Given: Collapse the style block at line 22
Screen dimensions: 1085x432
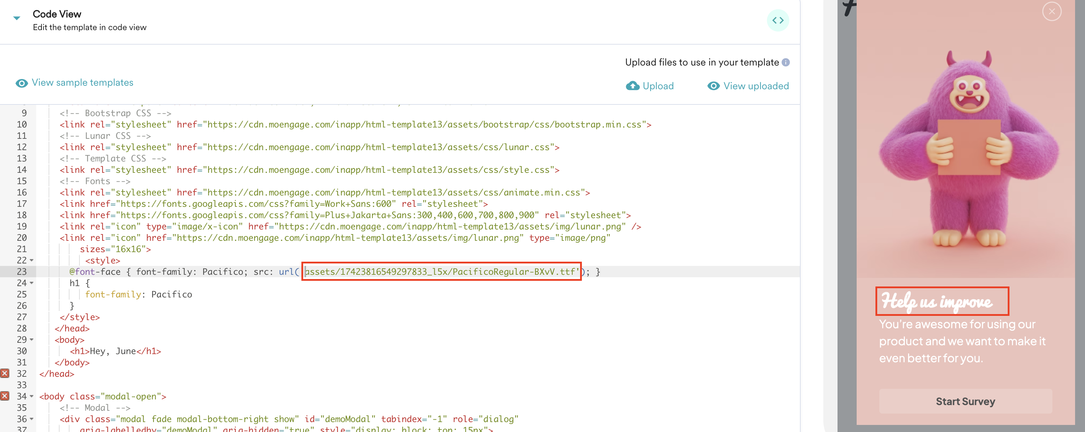Looking at the screenshot, I should click(x=31, y=260).
